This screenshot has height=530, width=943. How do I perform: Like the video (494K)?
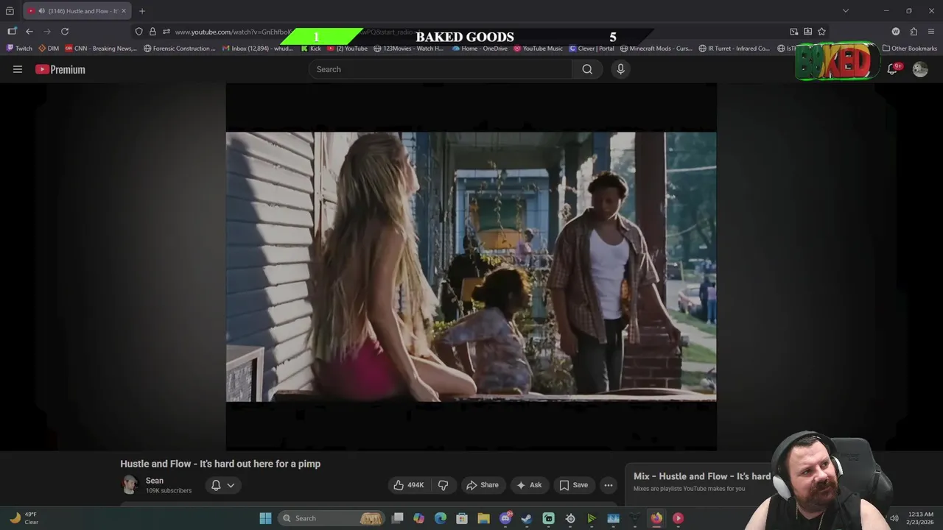[x=408, y=485]
